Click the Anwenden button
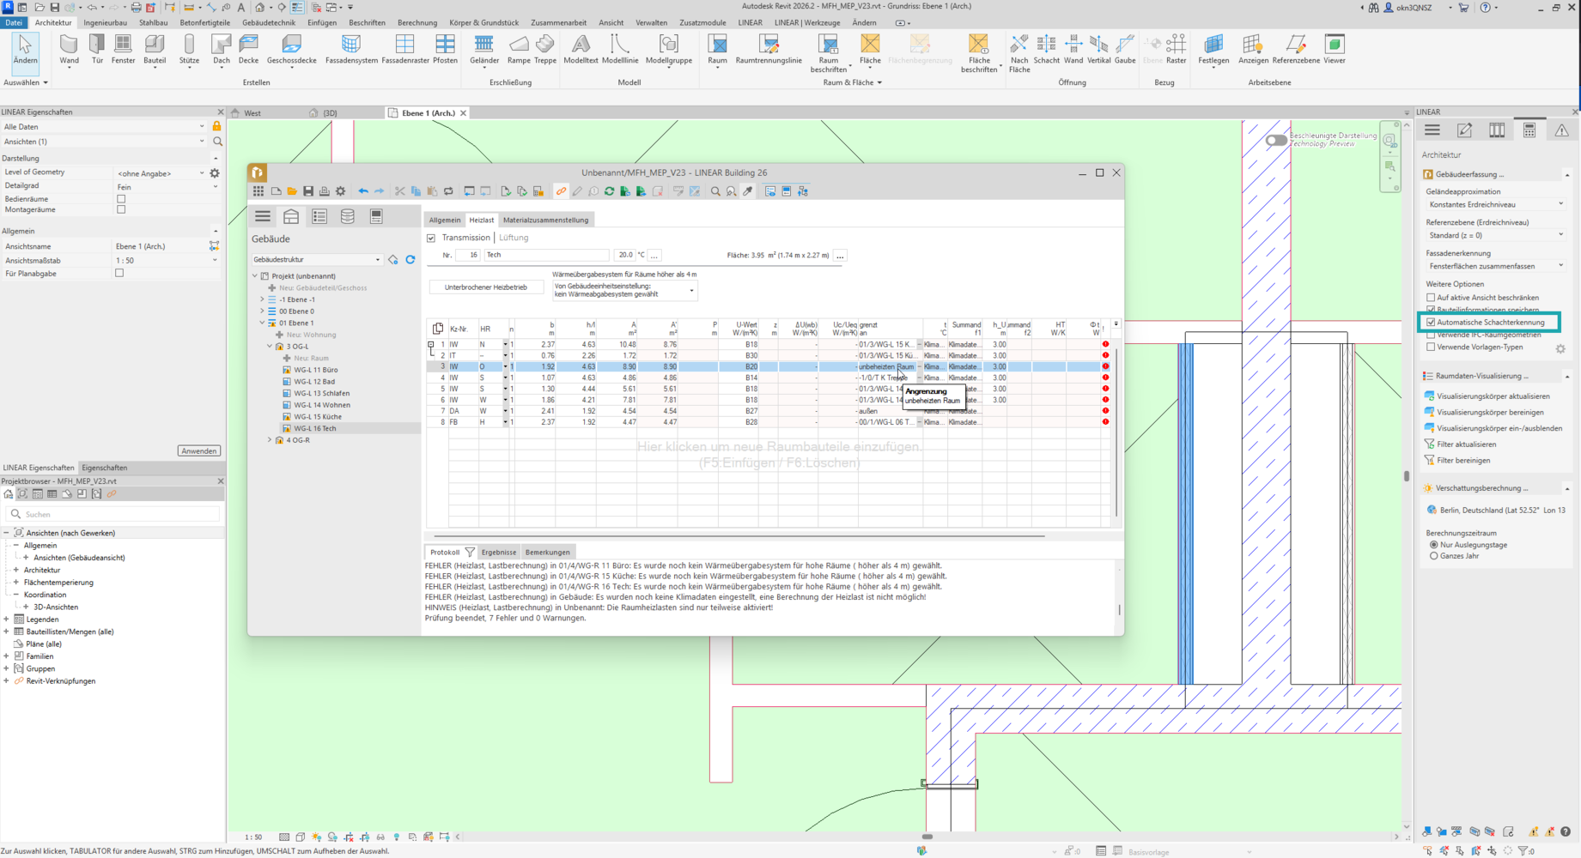 point(199,450)
